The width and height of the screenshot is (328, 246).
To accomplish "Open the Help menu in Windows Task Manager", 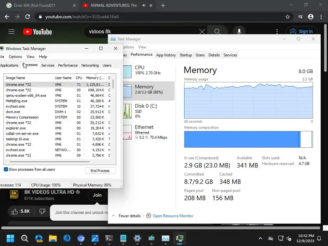I will coord(43,57).
